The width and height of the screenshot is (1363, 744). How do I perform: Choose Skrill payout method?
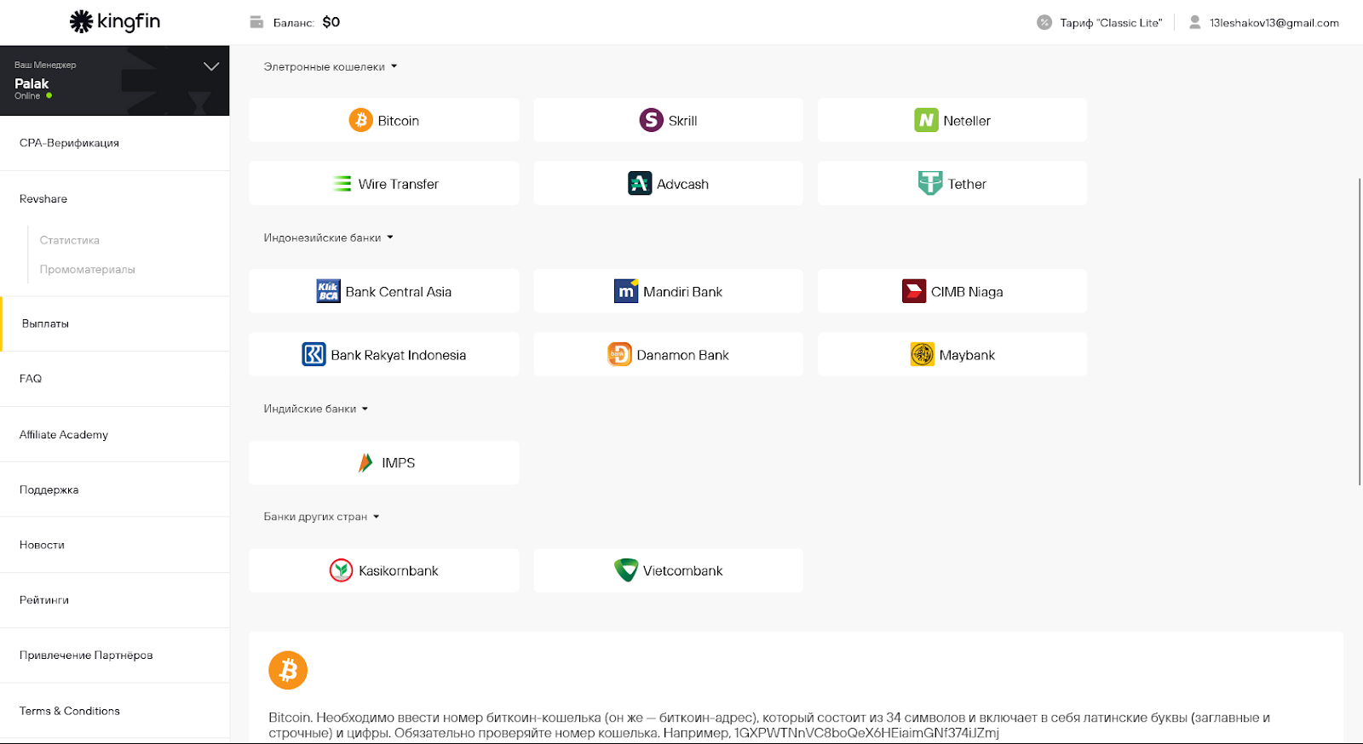[669, 120]
